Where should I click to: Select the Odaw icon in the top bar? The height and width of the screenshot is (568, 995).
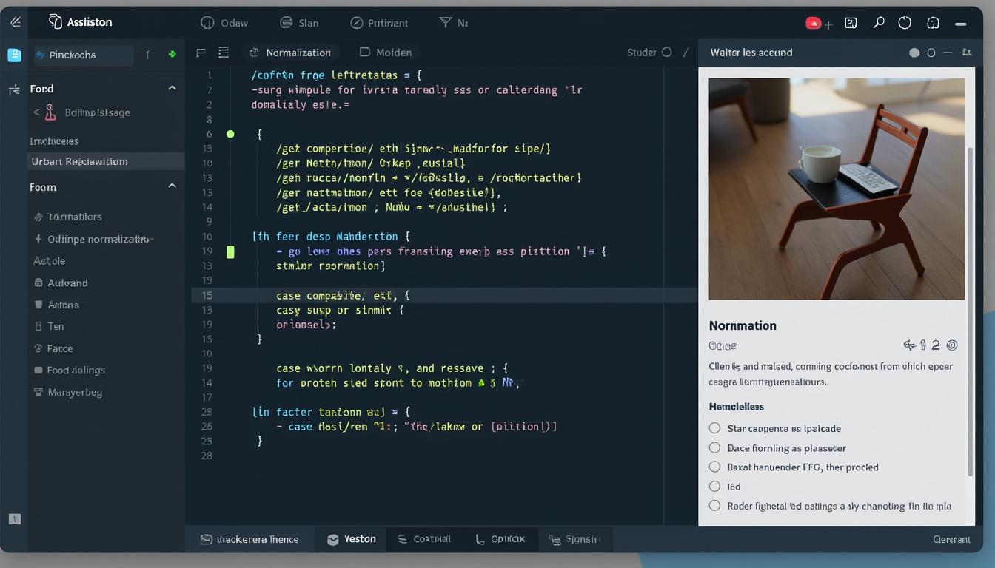(208, 23)
